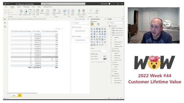Click the View recovered files button
Screen dimensions: 184x103
pos(80,19)
